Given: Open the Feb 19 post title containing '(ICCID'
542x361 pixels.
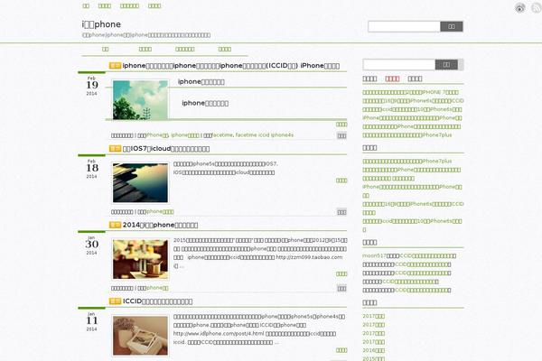Looking at the screenshot, I should [231, 66].
